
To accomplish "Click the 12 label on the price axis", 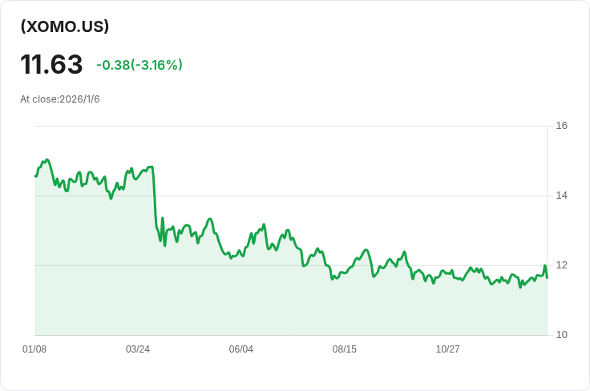I will click(x=561, y=265).
